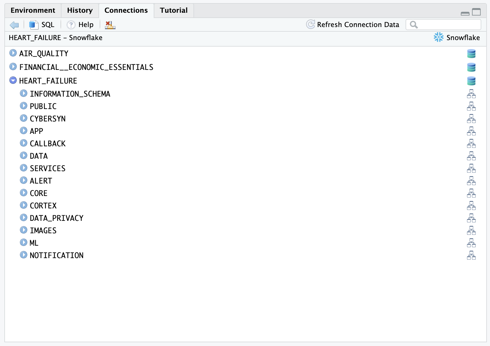Expand the CORTEX schema
The height and width of the screenshot is (346, 490).
pyautogui.click(x=24, y=205)
